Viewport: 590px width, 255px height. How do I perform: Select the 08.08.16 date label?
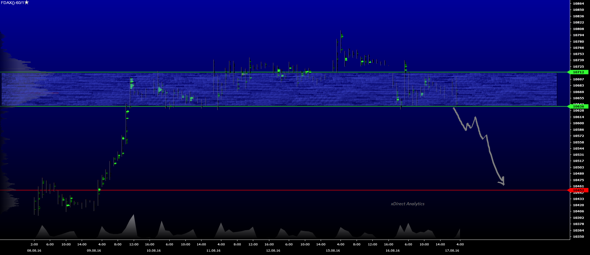(x=34, y=250)
